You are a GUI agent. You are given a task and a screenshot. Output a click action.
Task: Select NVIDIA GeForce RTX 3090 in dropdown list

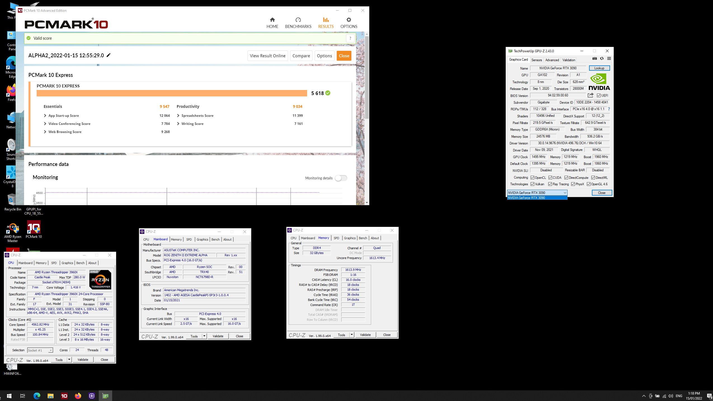tap(537, 198)
